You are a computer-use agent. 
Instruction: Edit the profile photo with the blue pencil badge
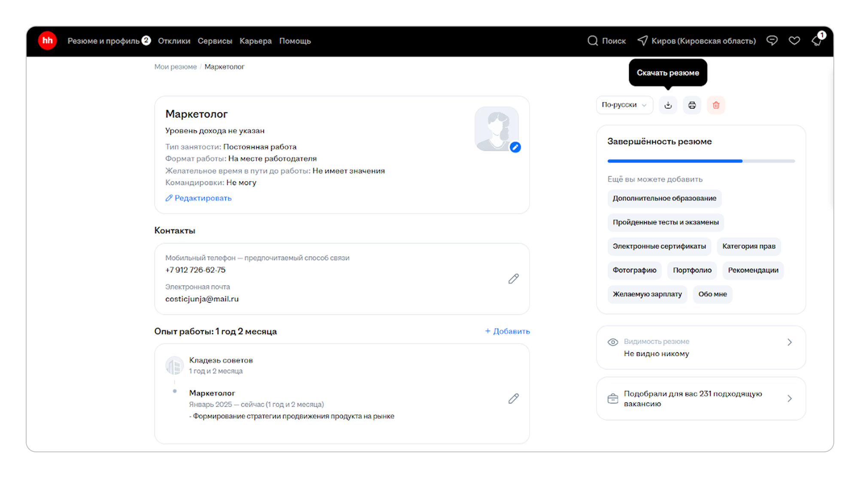click(x=515, y=147)
